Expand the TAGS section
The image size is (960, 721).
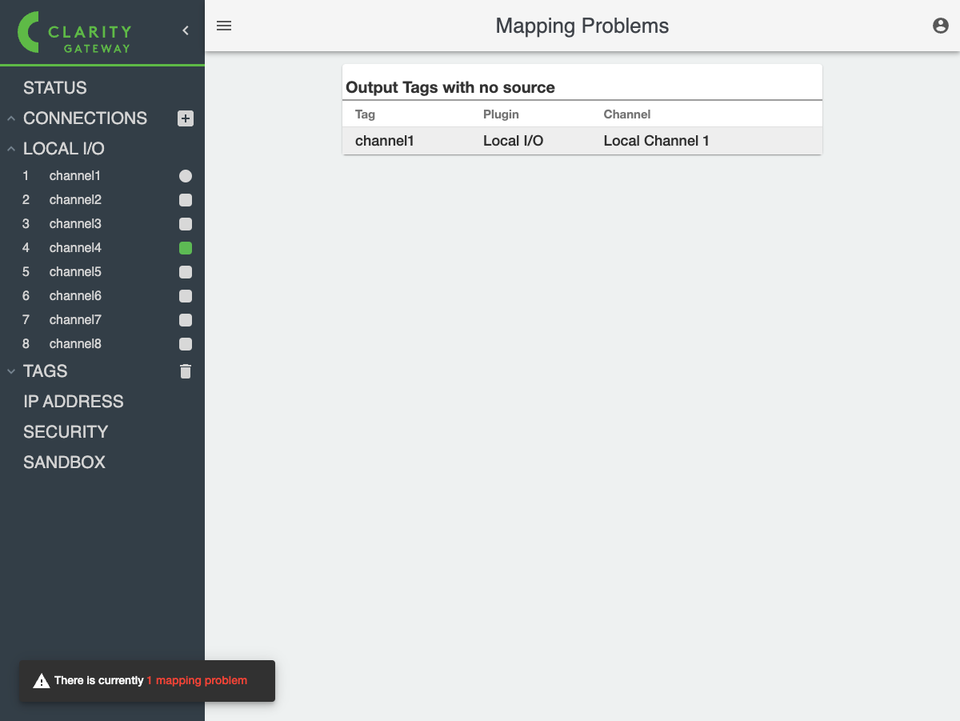pyautogui.click(x=11, y=371)
